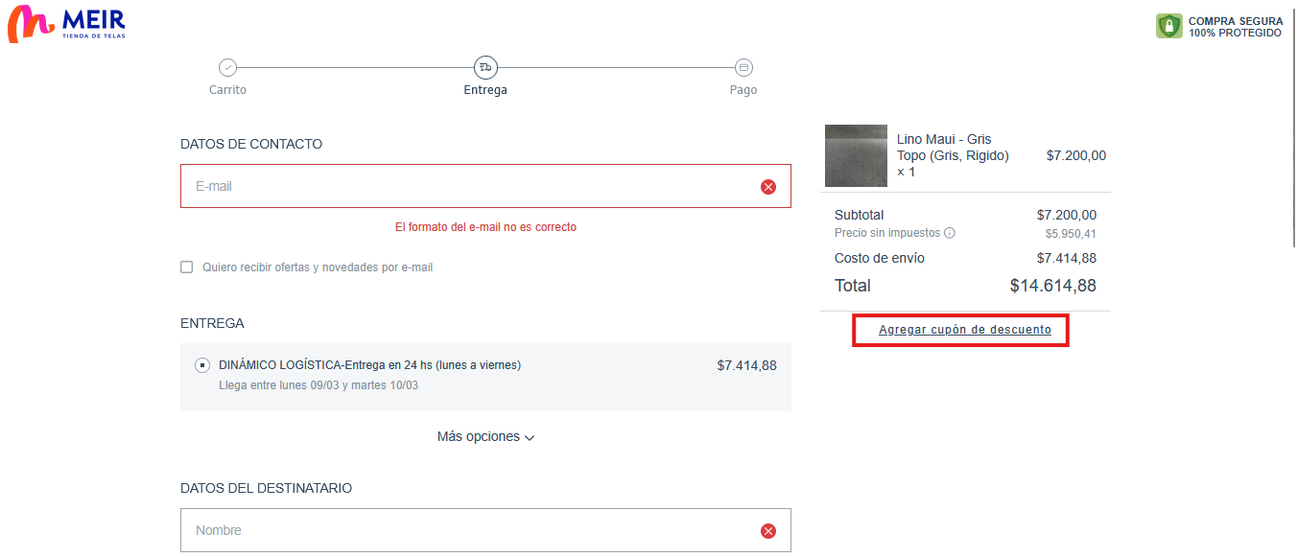Click the info icon beside Precio sin impuestos

click(950, 233)
